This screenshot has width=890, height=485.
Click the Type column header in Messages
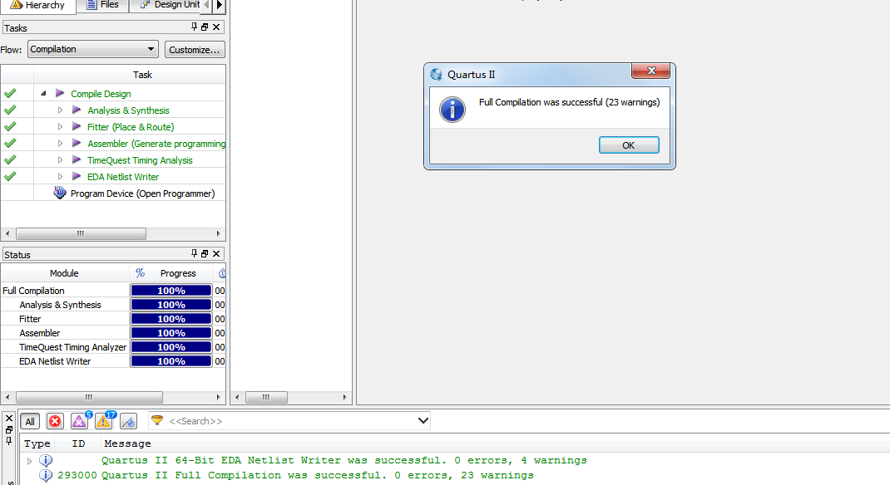tap(37, 443)
